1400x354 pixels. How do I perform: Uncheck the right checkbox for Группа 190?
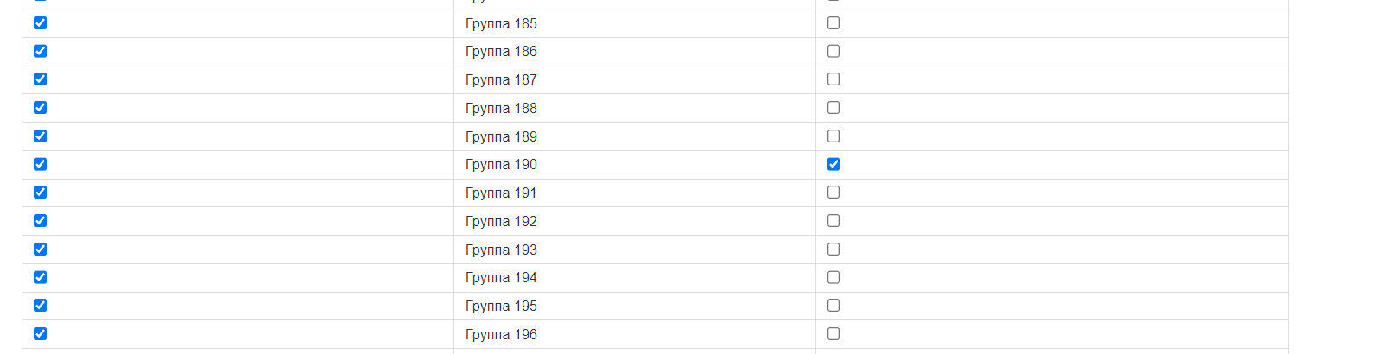(833, 164)
